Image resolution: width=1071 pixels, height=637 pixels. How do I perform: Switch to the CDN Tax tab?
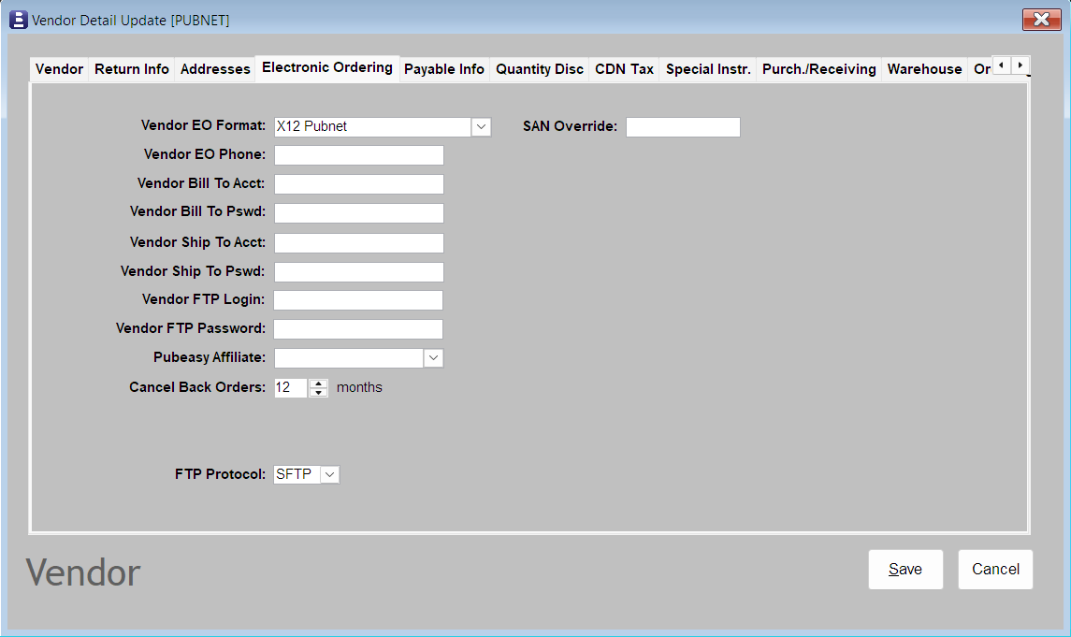point(624,67)
